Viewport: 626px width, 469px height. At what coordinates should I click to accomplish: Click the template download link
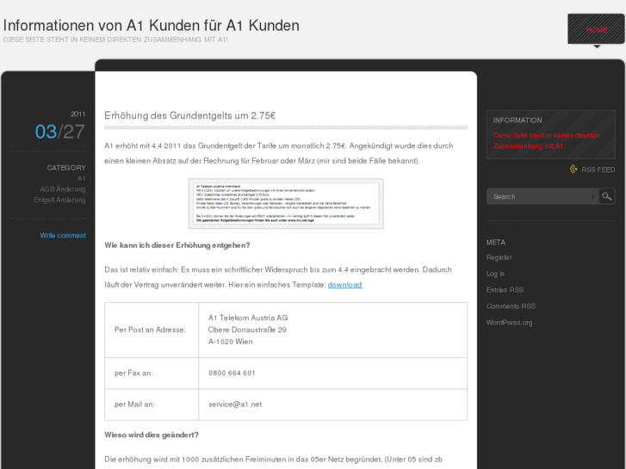click(x=345, y=285)
